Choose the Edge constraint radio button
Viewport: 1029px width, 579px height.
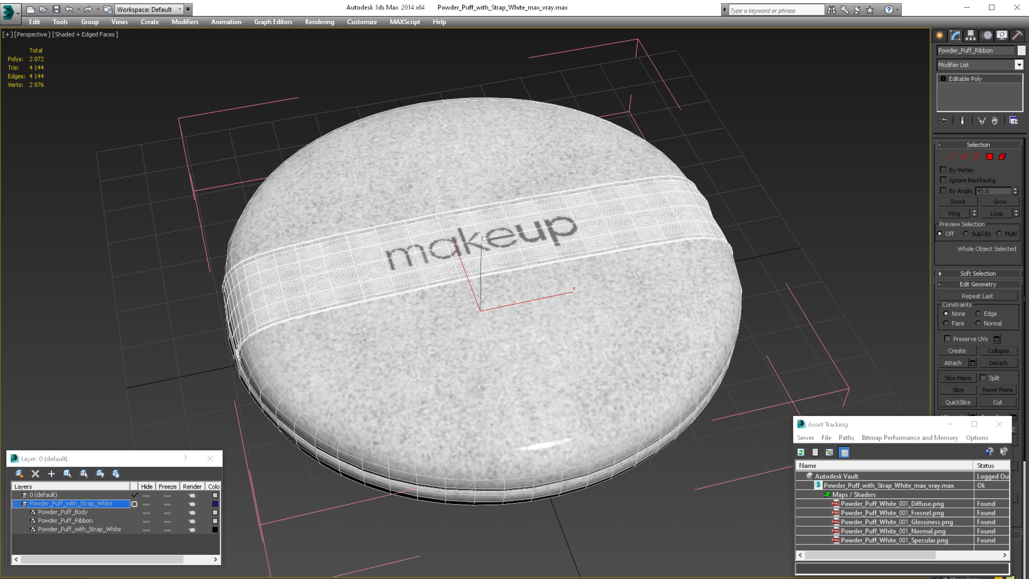pyautogui.click(x=978, y=314)
